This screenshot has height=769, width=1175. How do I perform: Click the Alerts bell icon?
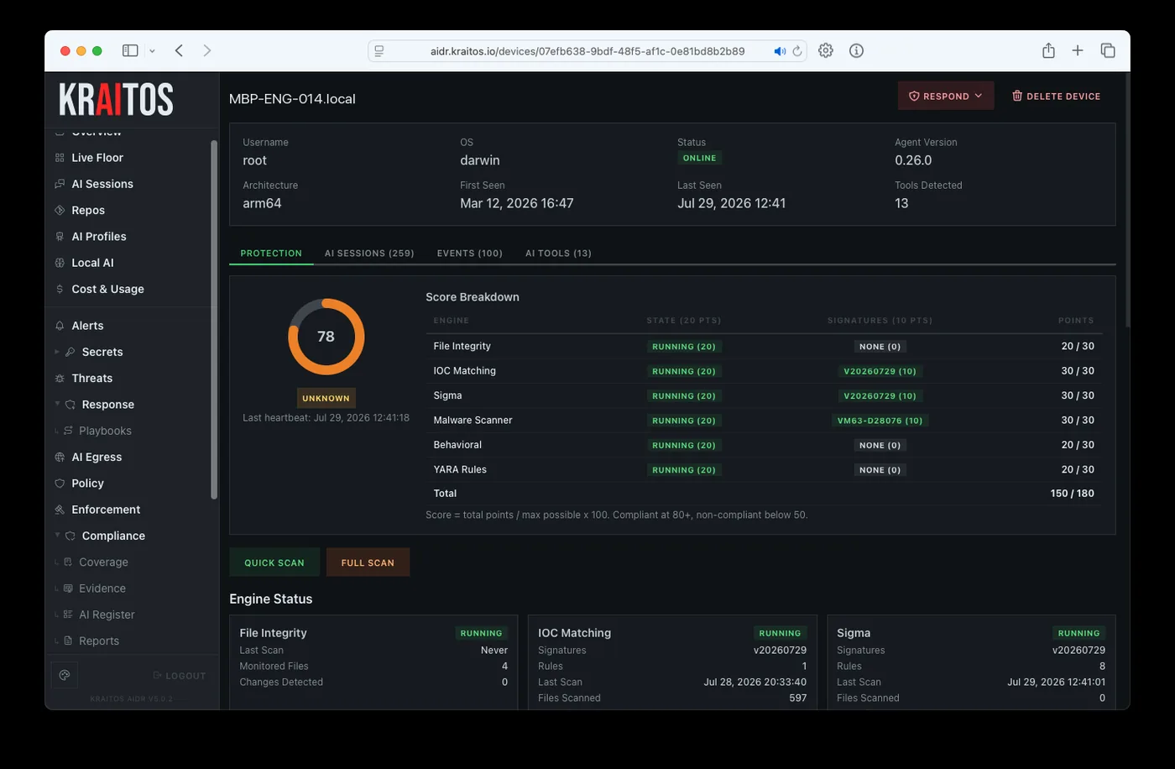point(60,326)
